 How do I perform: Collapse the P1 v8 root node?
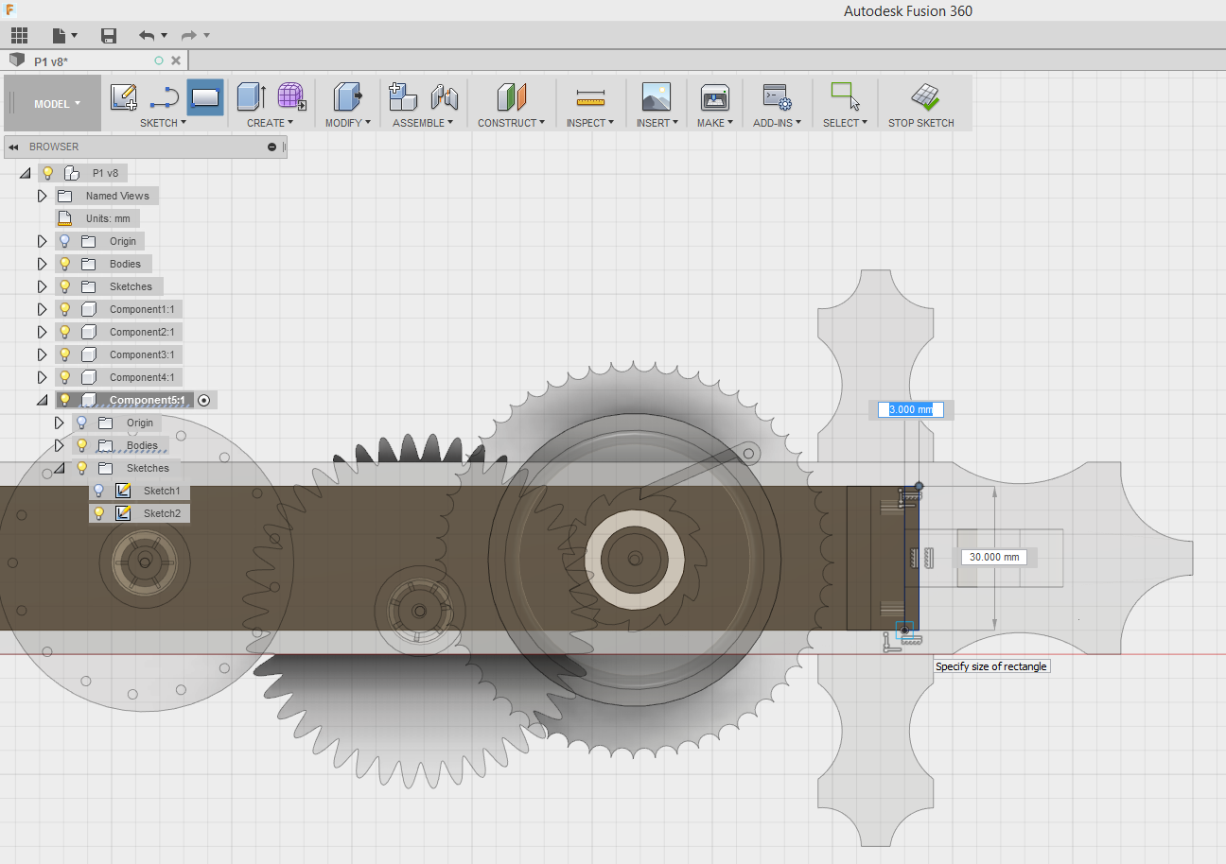click(x=24, y=173)
